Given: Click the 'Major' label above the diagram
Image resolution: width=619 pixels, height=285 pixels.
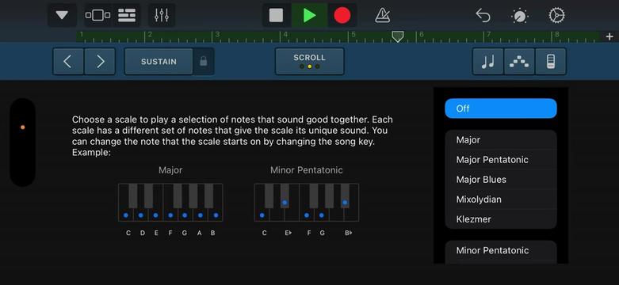Looking at the screenshot, I should pyautogui.click(x=170, y=170).
